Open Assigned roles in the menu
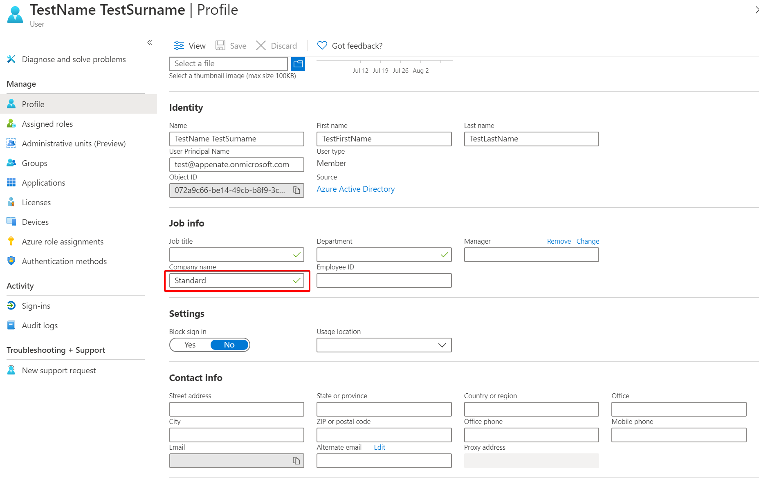 point(47,124)
